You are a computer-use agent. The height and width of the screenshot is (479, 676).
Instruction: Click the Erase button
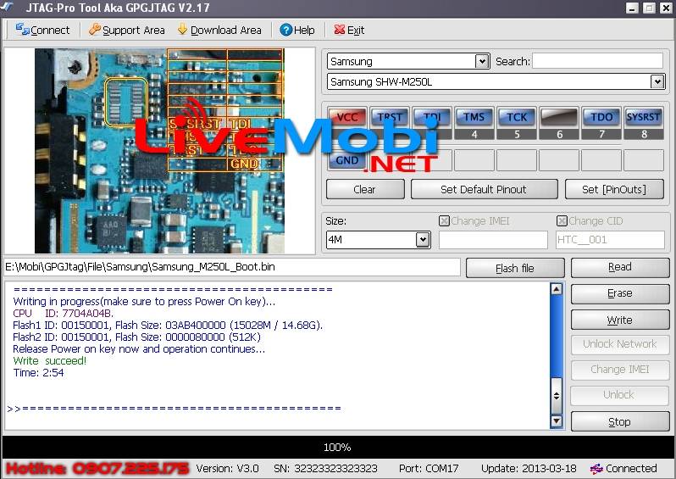620,294
